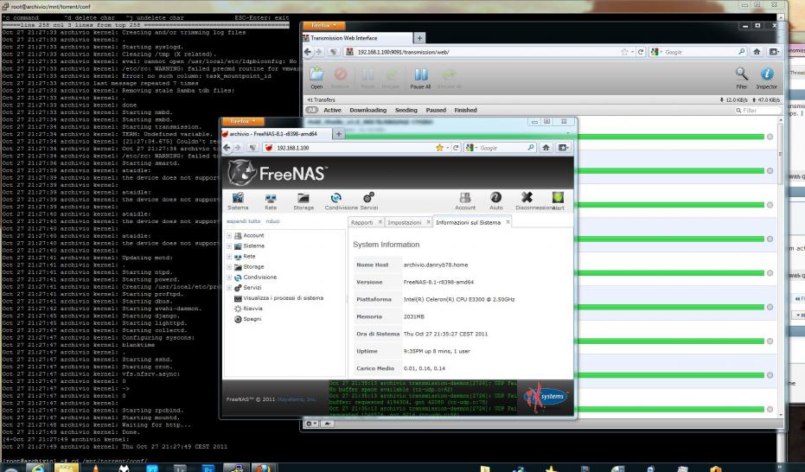Open the Storage toolbar icon in FreeNAS

click(x=303, y=201)
